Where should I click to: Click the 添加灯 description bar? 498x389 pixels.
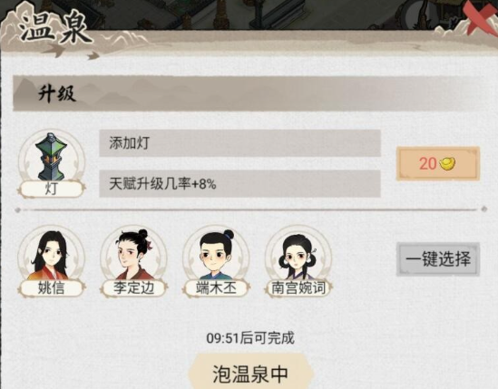[x=239, y=143]
